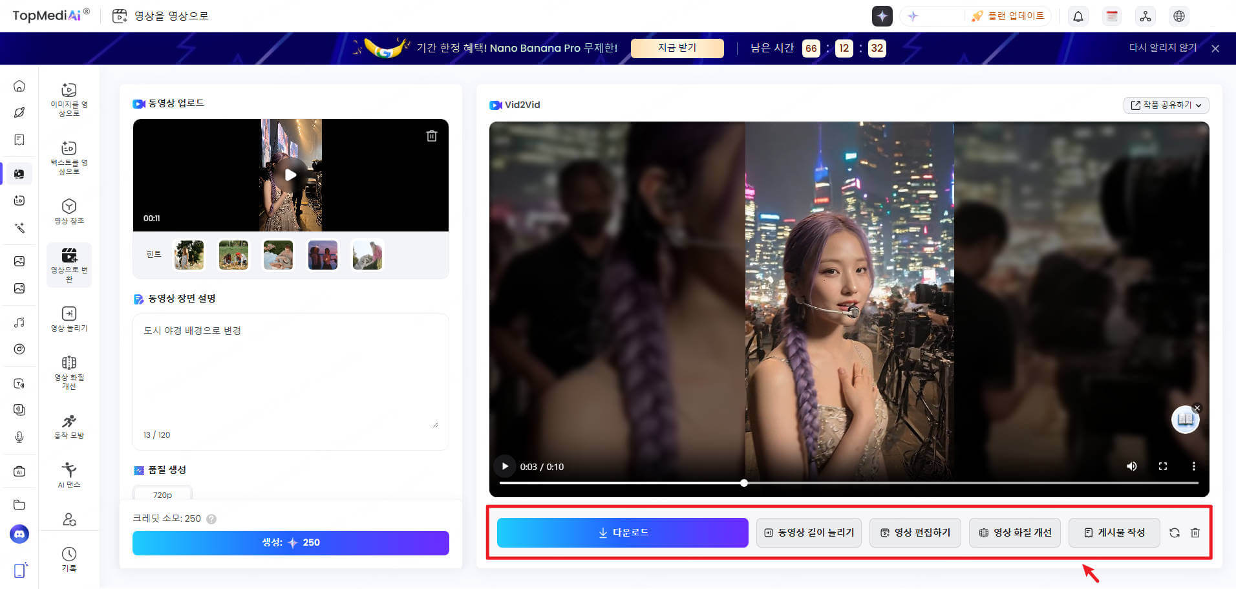Open the 720p quality selector

[162, 494]
